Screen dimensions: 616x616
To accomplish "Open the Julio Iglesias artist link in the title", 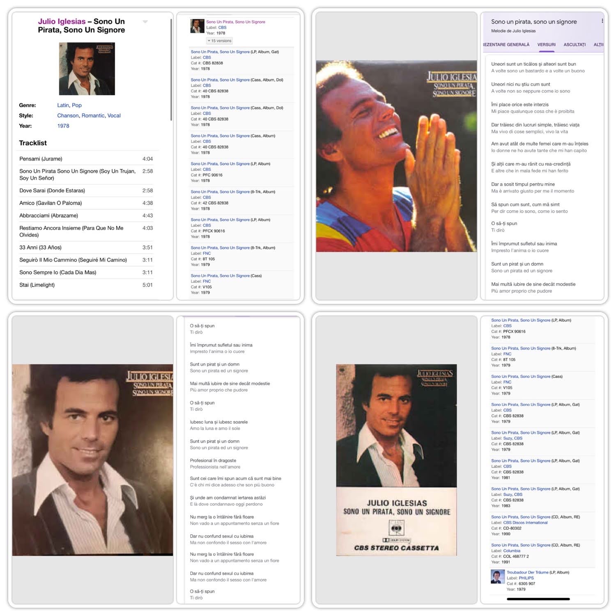I will click(62, 21).
